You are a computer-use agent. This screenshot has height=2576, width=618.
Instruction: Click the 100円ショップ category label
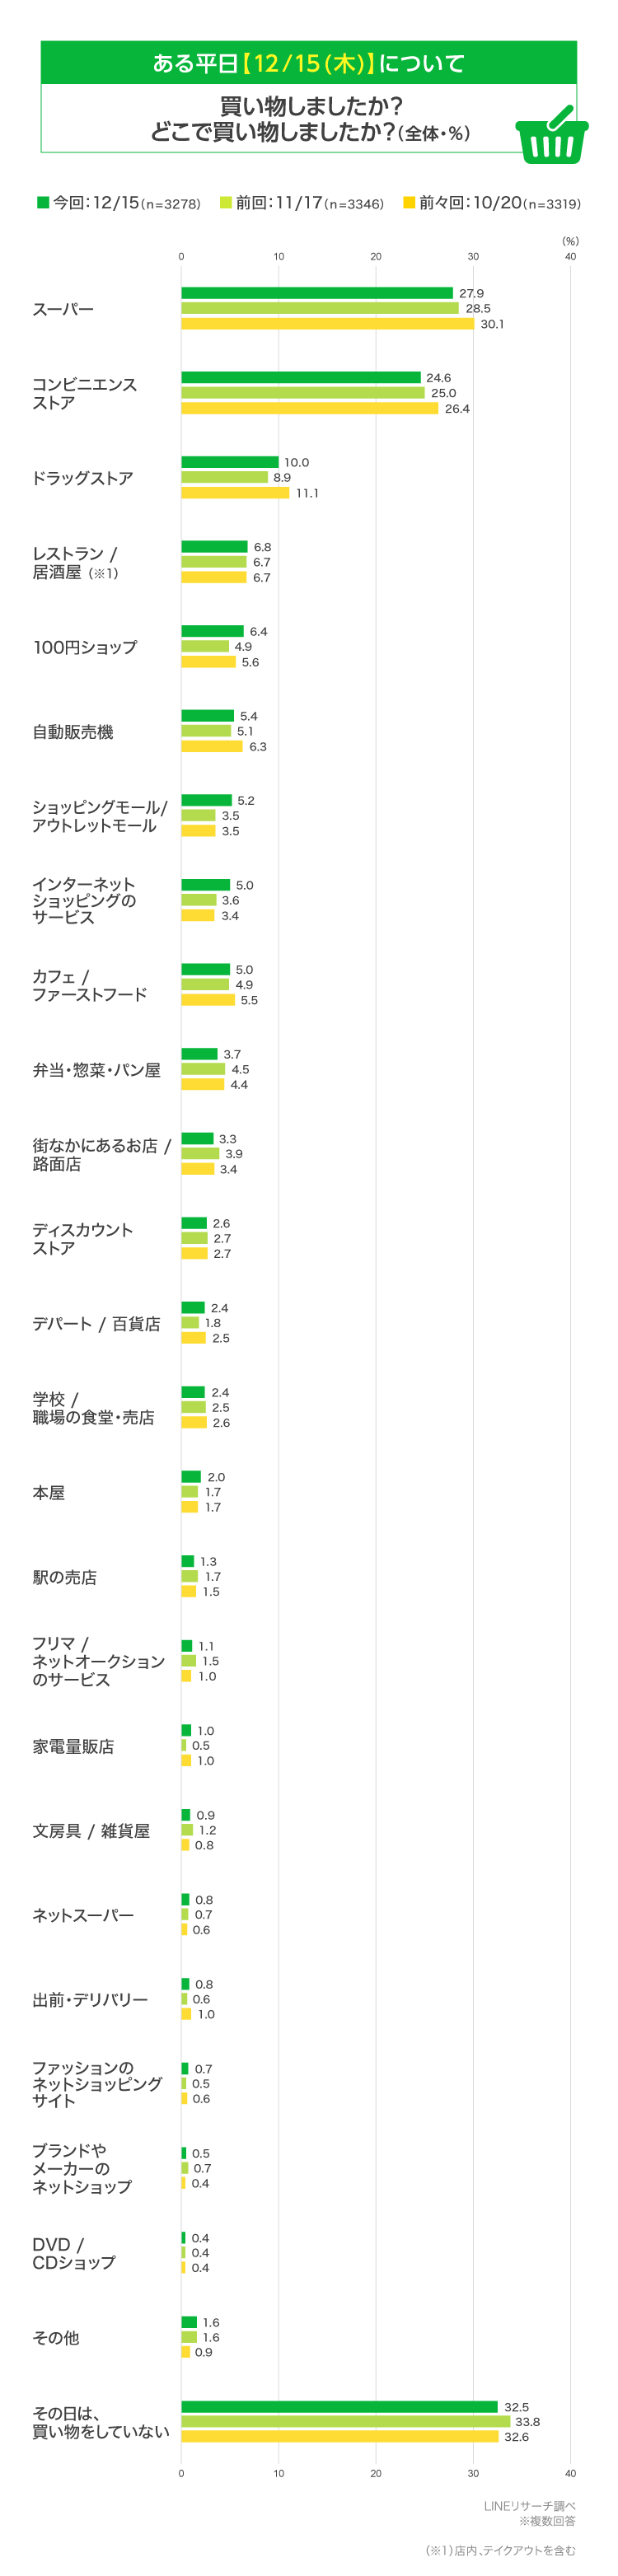[84, 647]
